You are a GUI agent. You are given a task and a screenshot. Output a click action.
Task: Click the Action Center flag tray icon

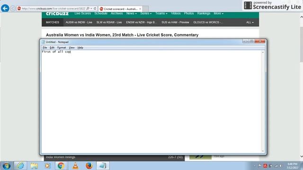pos(260,166)
